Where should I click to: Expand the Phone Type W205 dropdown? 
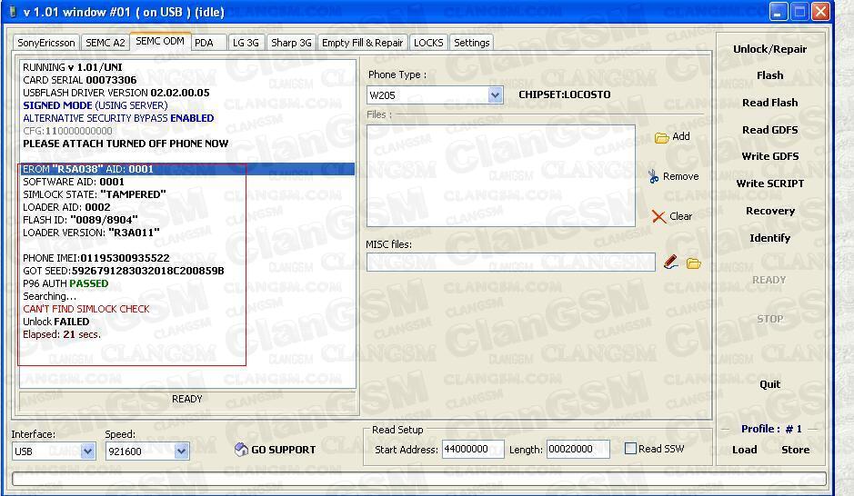(495, 95)
